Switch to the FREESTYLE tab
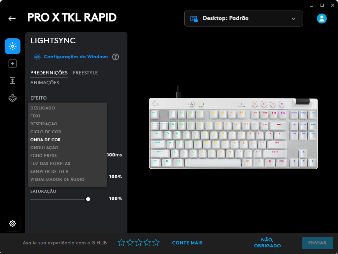Viewport: 338px width, 254px height. click(85, 73)
